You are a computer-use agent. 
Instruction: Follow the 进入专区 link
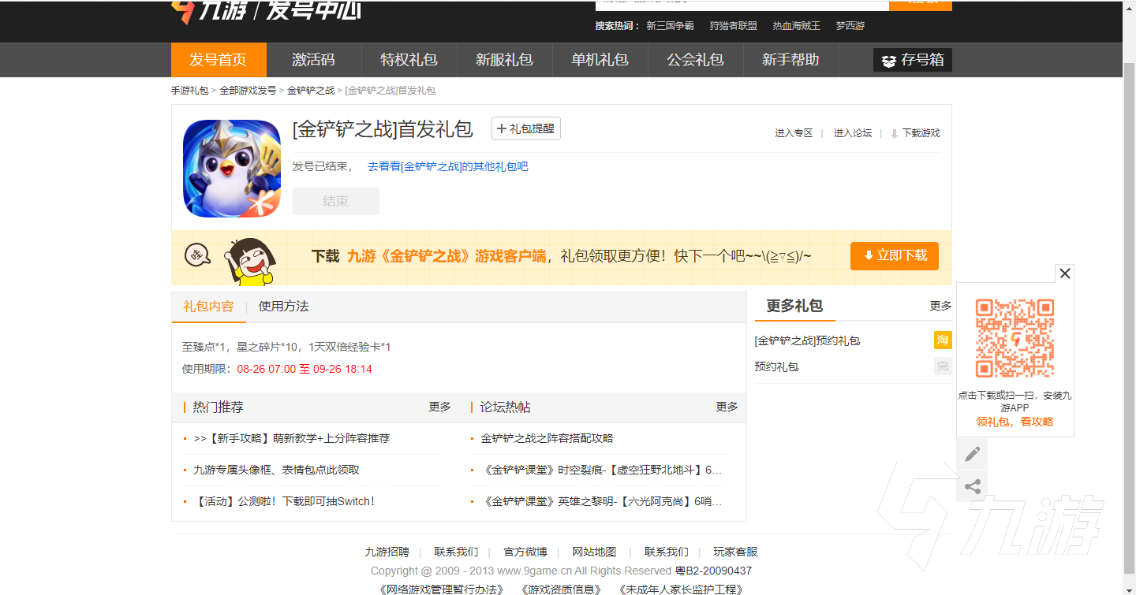tap(794, 133)
